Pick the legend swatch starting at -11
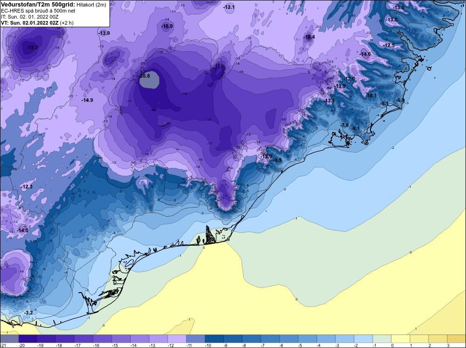This screenshot has width=466, height=348. coord(196,339)
